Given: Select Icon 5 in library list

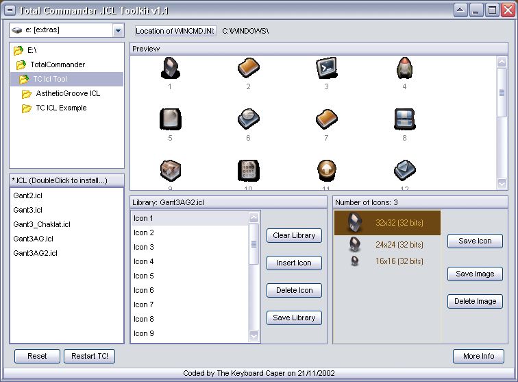Looking at the screenshot, I should (190, 276).
